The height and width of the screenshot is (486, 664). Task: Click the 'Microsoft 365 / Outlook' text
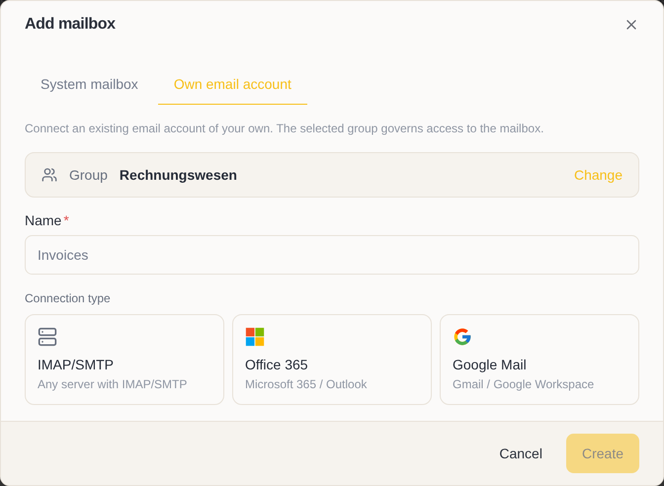coord(306,384)
